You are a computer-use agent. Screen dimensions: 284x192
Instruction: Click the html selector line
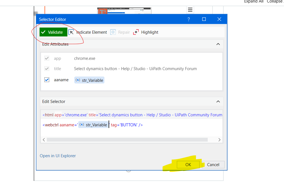tap(132, 115)
